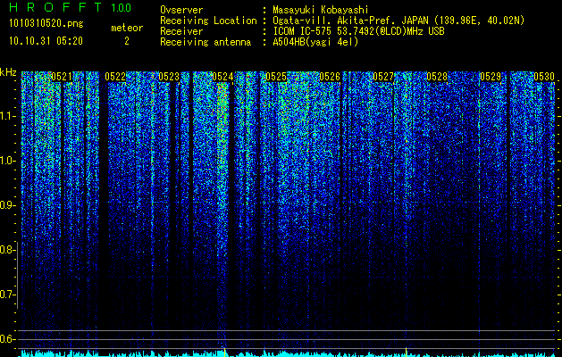Screen dimensions: 562x357
Task: Click the Receiving Location label
Action: [208, 21]
